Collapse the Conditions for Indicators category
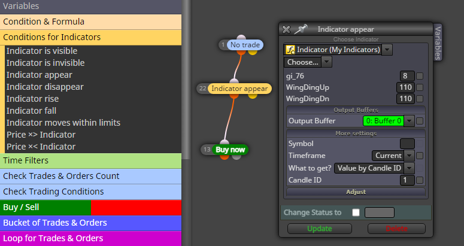464x246 pixels. click(90, 37)
